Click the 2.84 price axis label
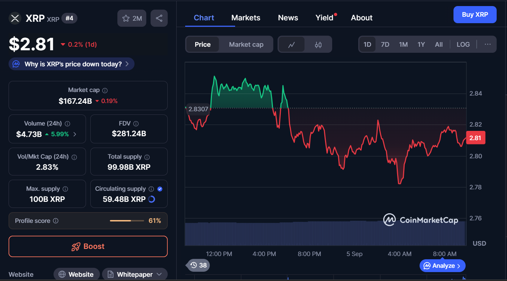This screenshot has width=507, height=281. coord(476,93)
